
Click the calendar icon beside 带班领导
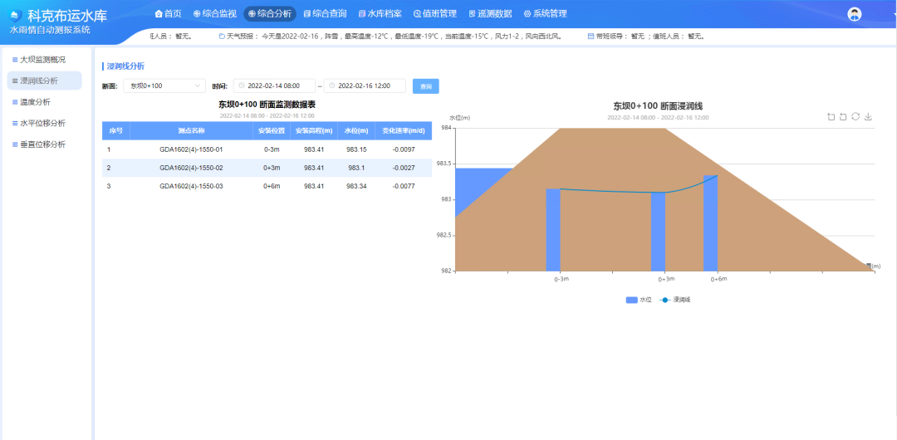click(x=591, y=36)
